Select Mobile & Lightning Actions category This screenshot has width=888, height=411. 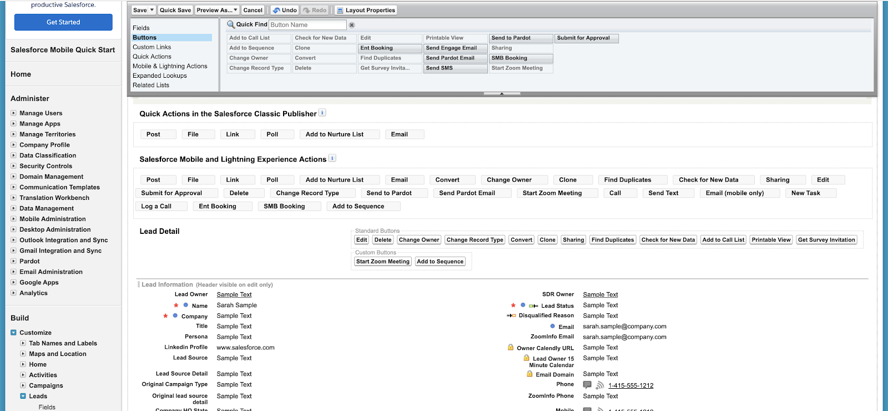tap(170, 66)
